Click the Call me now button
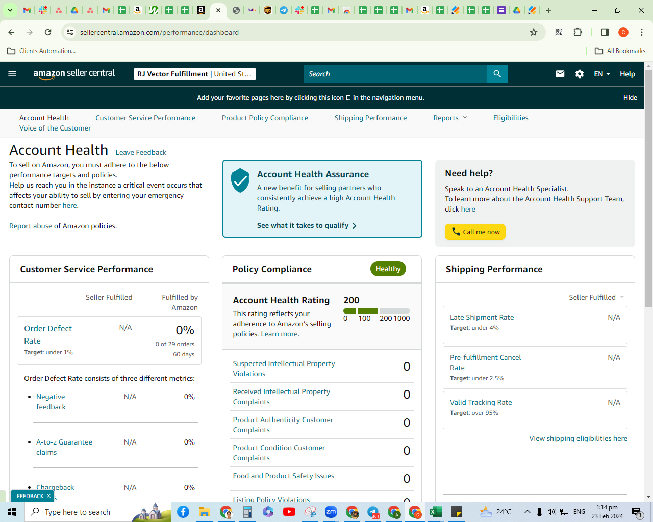This screenshot has height=522, width=653. [475, 232]
